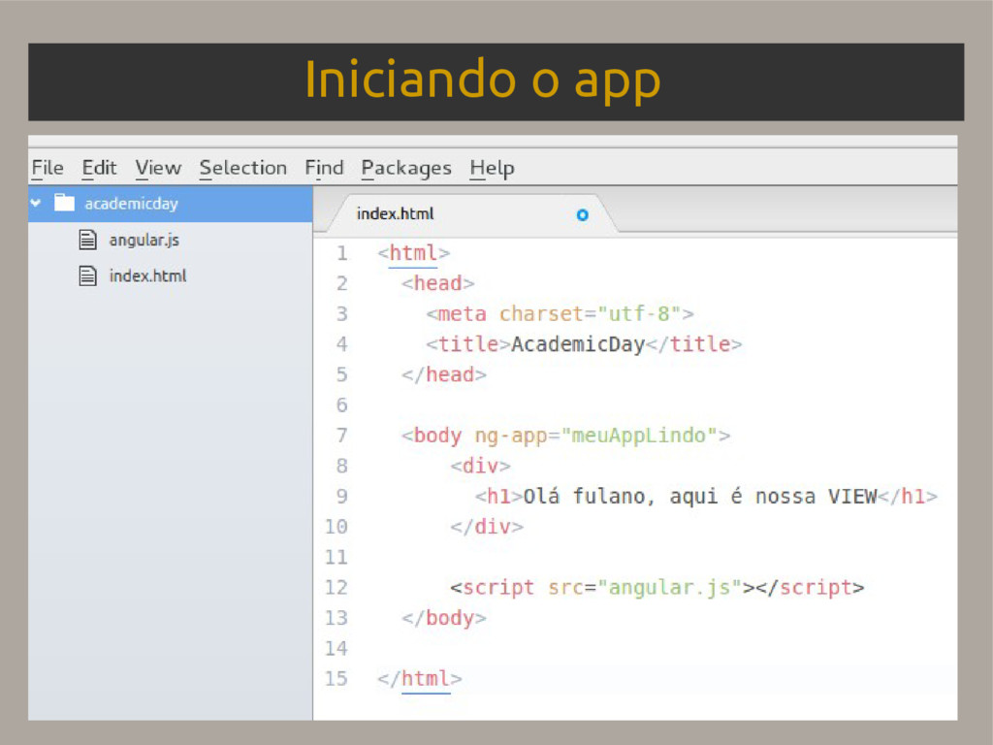Open the Help menu
The image size is (993, 745).
click(x=492, y=168)
